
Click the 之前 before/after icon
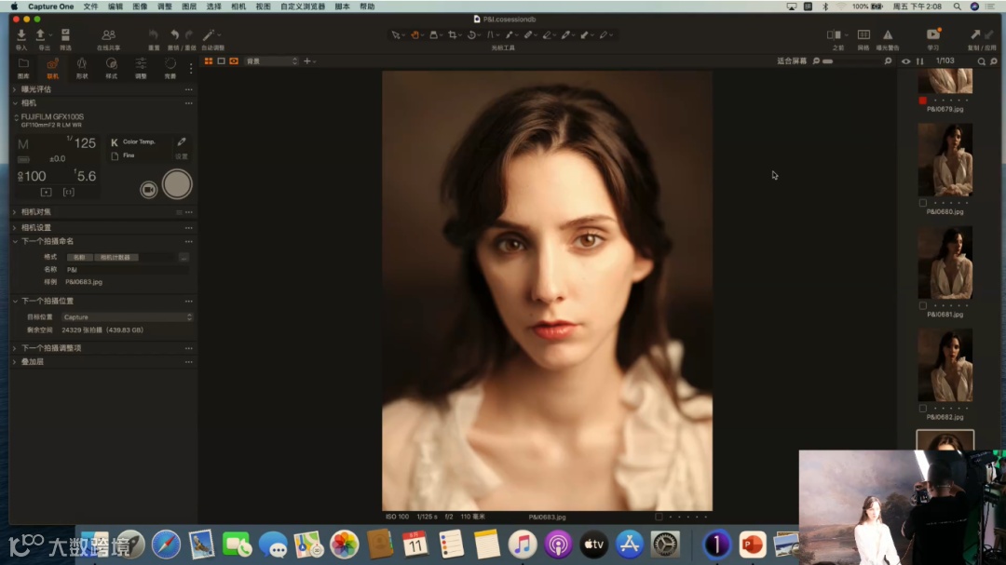tap(834, 35)
